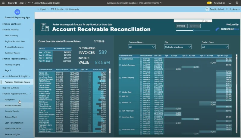Click the Reset to default button text
Image resolution: width=241 pixels, height=138 pixels.
[x=217, y=9]
